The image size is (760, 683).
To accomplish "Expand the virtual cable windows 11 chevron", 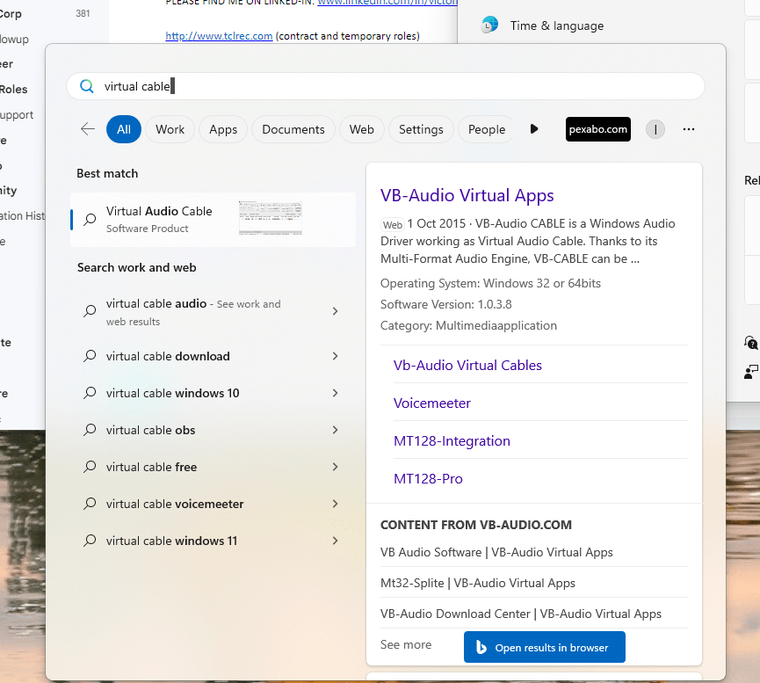I will point(335,541).
